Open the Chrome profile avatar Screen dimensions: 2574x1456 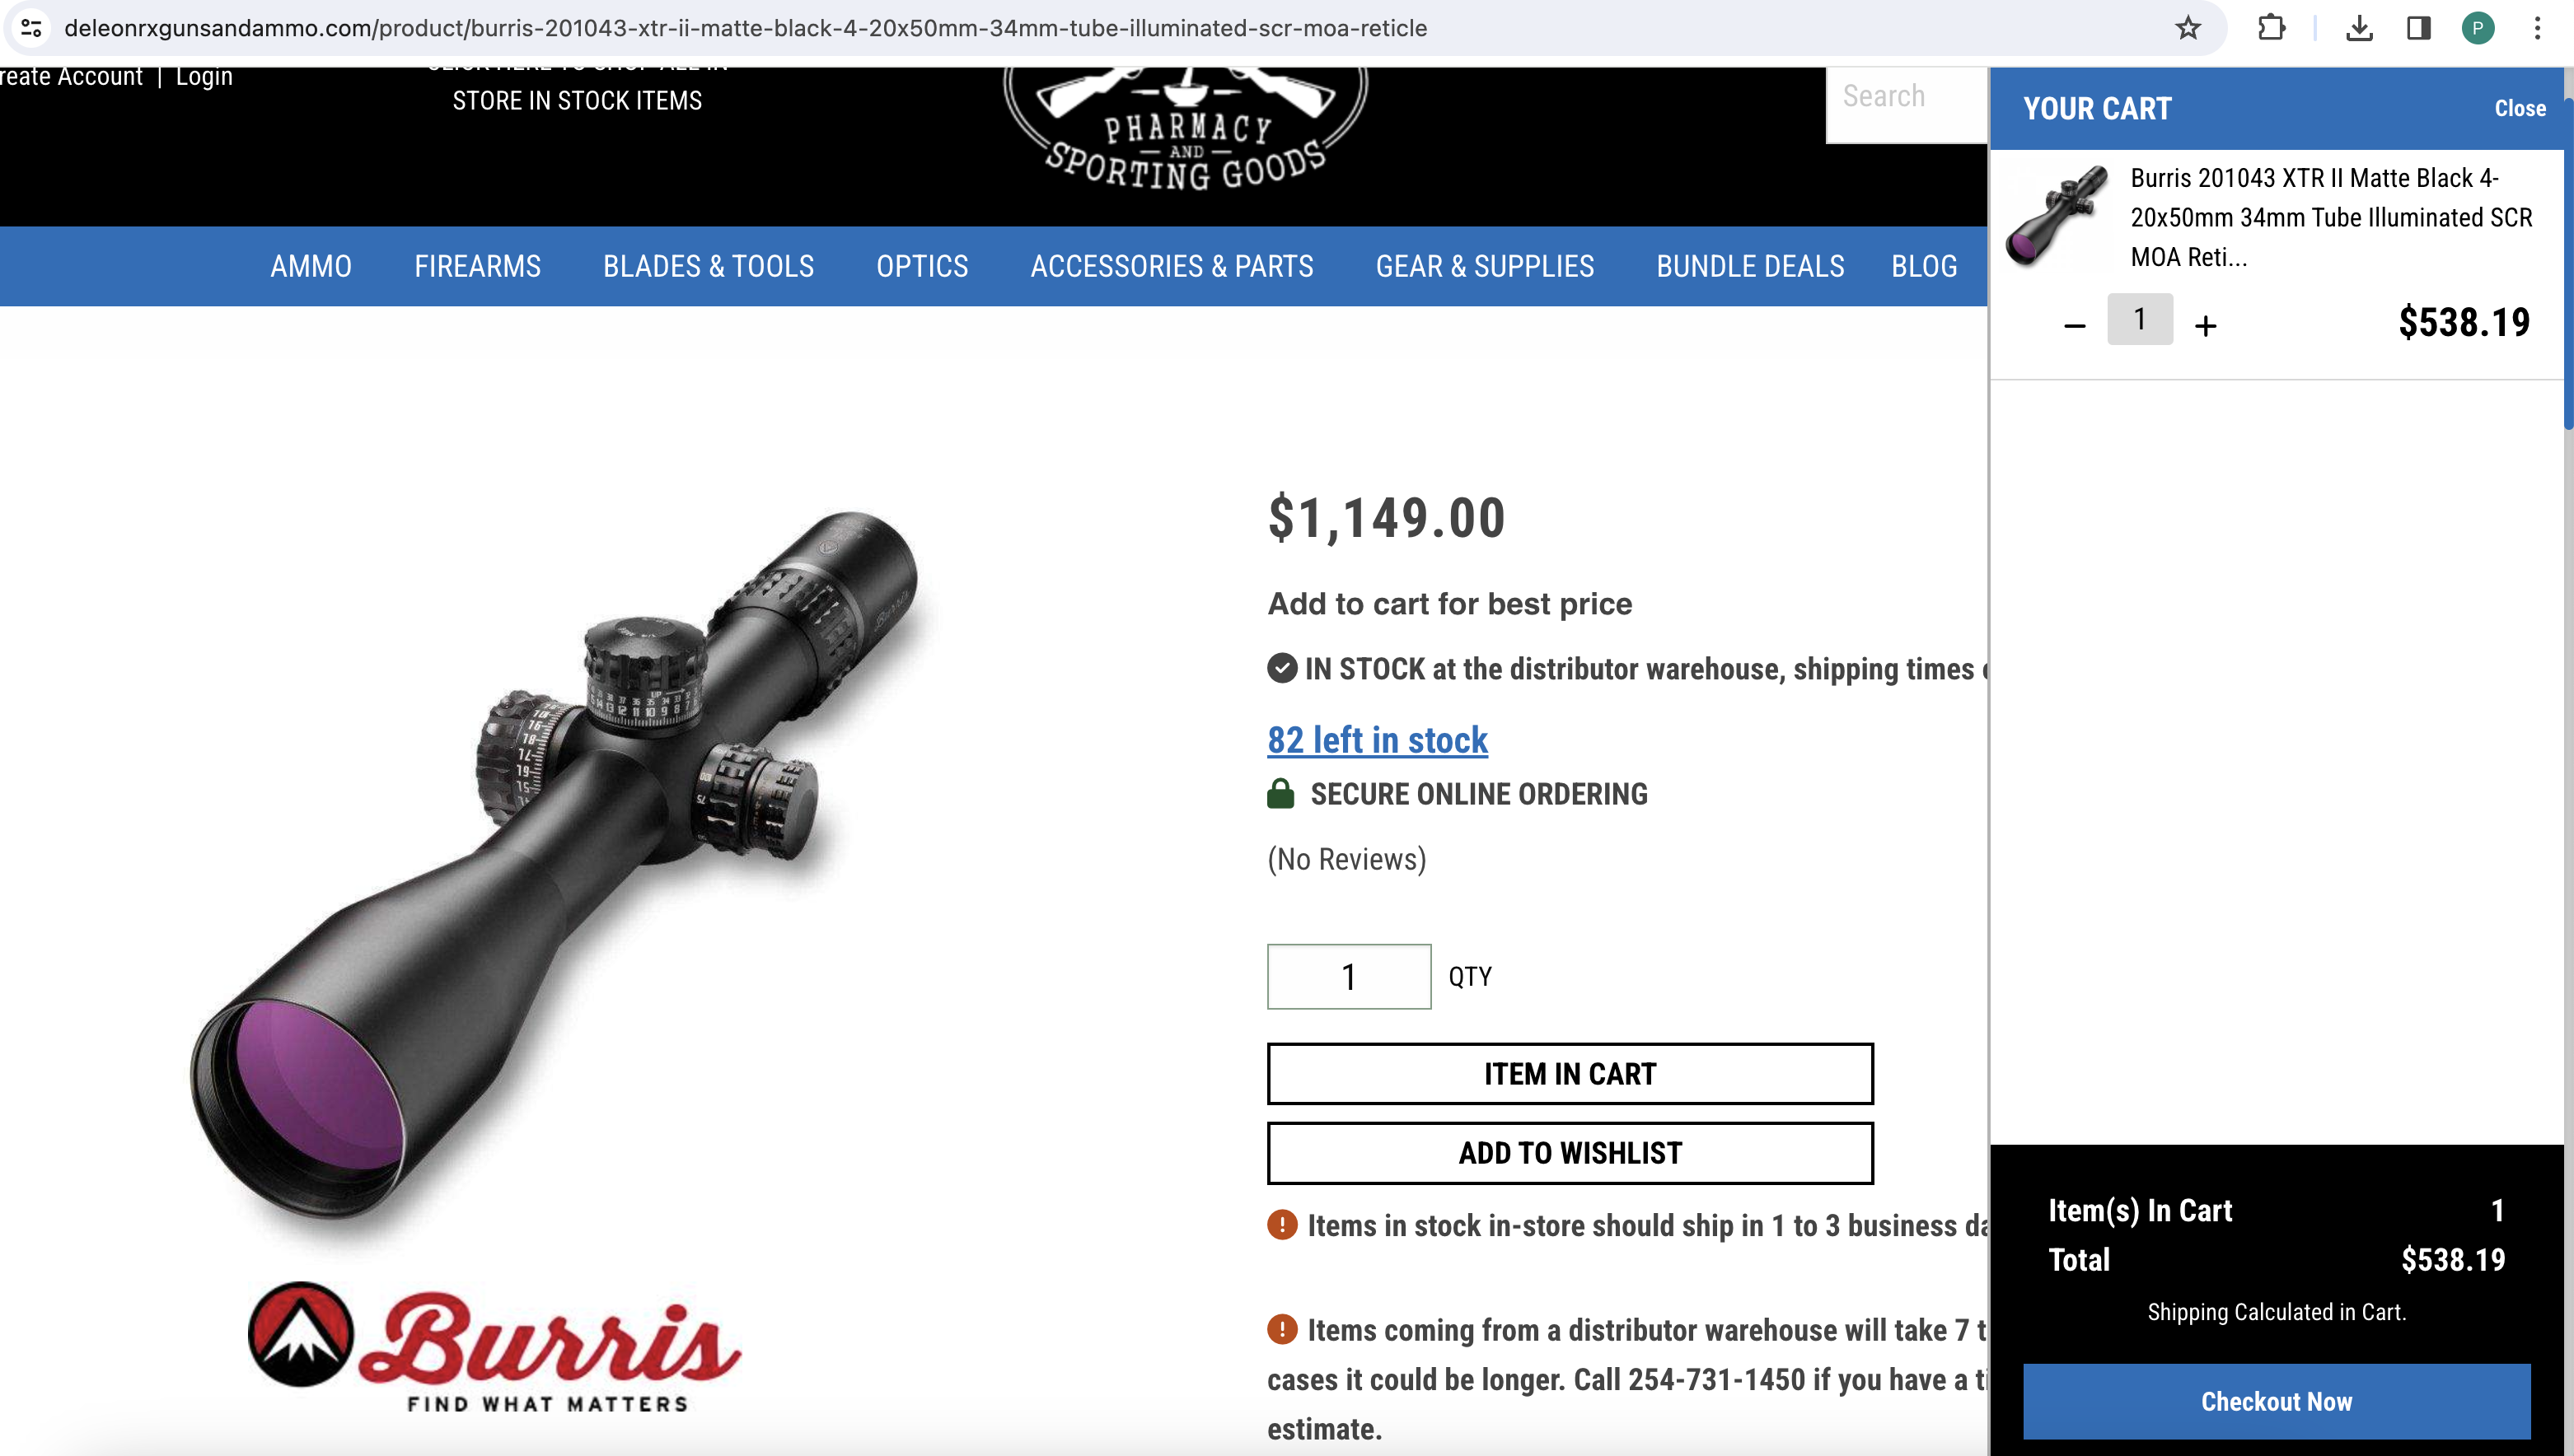tap(2478, 28)
